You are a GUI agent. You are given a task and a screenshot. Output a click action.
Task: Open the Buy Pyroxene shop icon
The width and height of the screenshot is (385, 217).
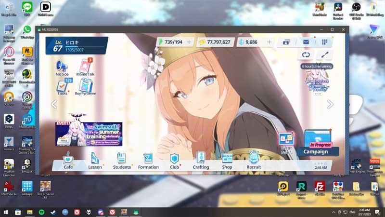click(85, 87)
